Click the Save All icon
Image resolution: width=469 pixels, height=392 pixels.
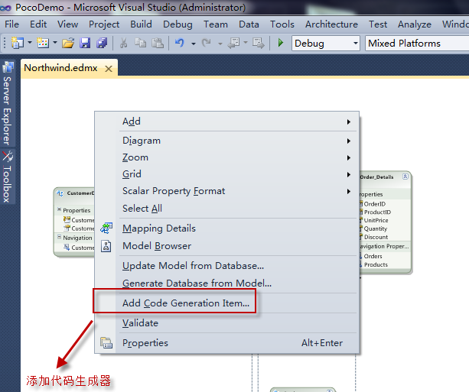click(x=102, y=44)
